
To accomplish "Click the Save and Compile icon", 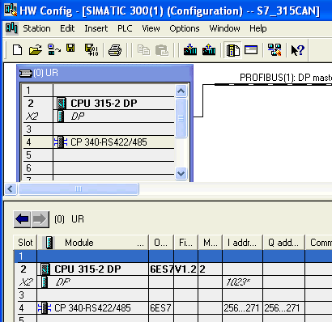I will (x=92, y=50).
